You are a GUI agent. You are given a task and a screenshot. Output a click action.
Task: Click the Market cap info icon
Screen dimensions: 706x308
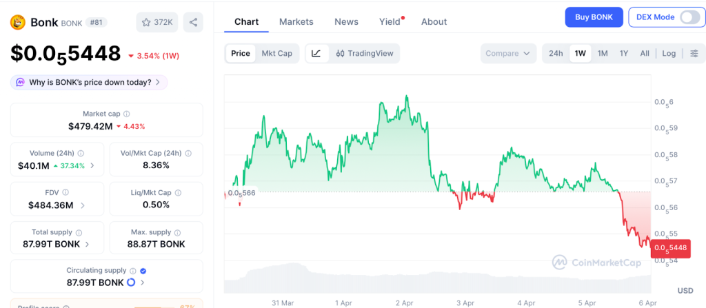(127, 114)
